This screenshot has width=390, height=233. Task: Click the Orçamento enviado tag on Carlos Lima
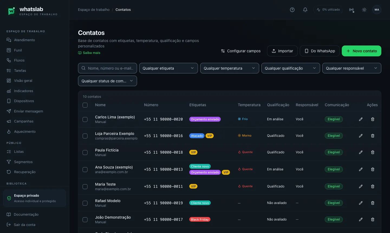click(205, 119)
